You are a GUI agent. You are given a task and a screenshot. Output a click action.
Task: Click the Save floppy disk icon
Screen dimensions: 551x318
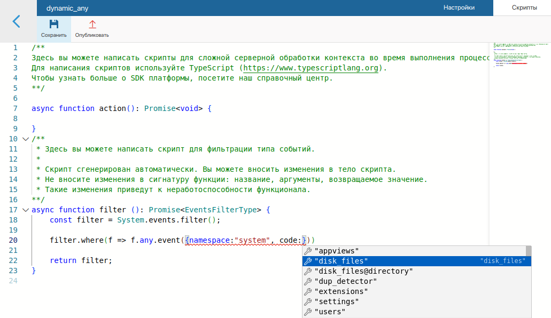54,25
